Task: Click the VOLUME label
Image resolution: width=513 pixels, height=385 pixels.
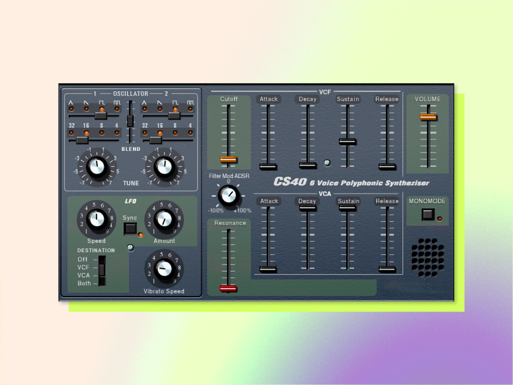Action: (x=428, y=99)
